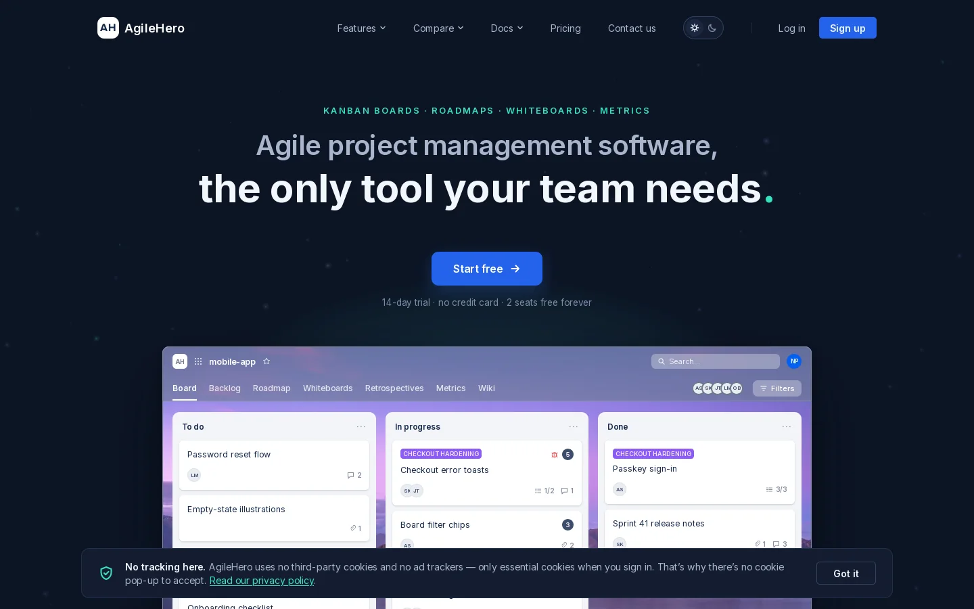This screenshot has width=974, height=609.
Task: Expand the Features dropdown menu
Action: coord(361,28)
